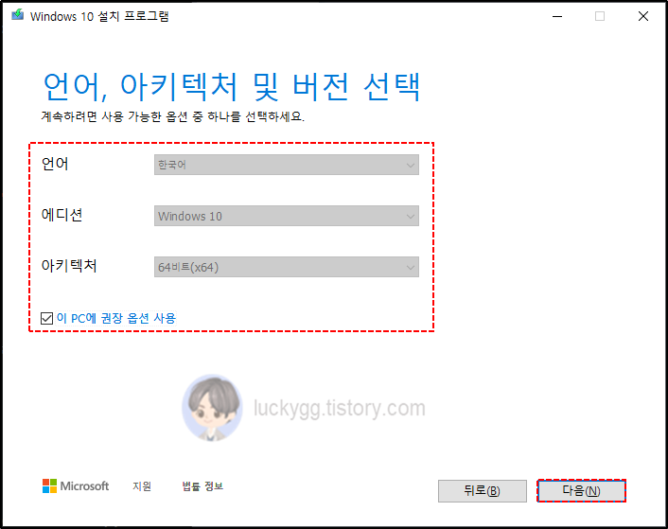
Task: Click the 에디션 field label
Action: [62, 215]
